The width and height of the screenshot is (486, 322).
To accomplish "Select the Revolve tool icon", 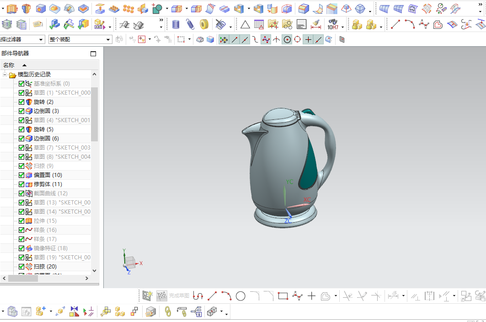I will click(x=27, y=9).
